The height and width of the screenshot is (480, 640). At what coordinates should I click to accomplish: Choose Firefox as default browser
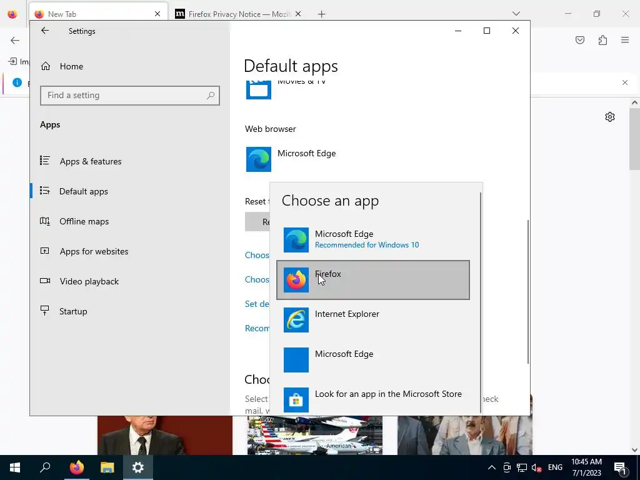(x=373, y=279)
